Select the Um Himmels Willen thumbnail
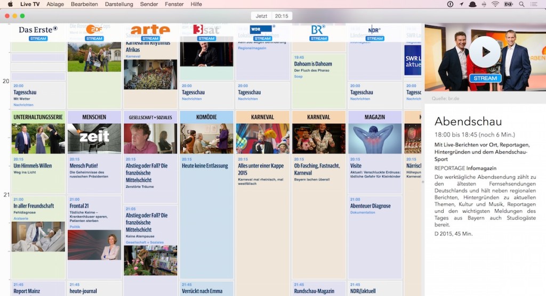This screenshot has height=296, width=546. (38, 139)
